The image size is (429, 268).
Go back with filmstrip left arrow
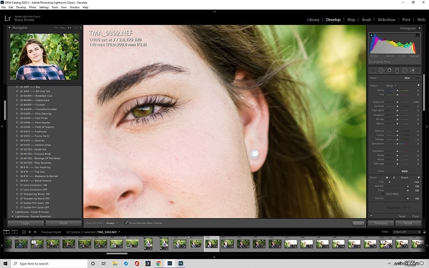pos(30,232)
